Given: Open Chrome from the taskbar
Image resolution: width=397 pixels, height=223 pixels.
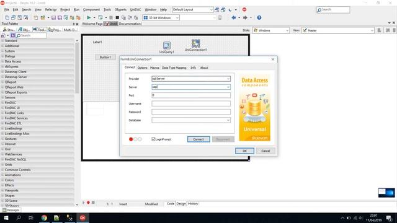Looking at the screenshot, I should pyautogui.click(x=44, y=217).
